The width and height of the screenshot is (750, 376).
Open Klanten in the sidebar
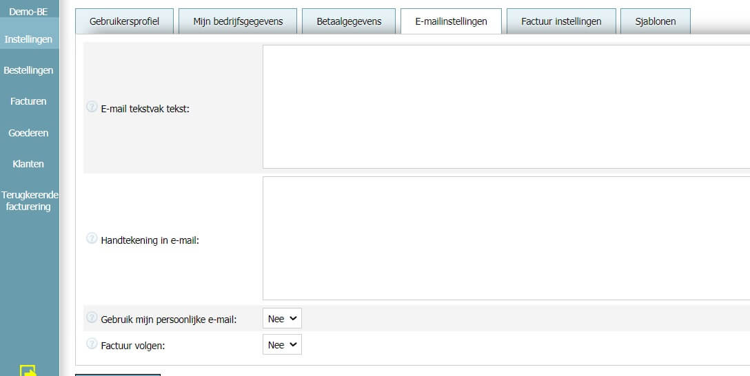pos(29,164)
